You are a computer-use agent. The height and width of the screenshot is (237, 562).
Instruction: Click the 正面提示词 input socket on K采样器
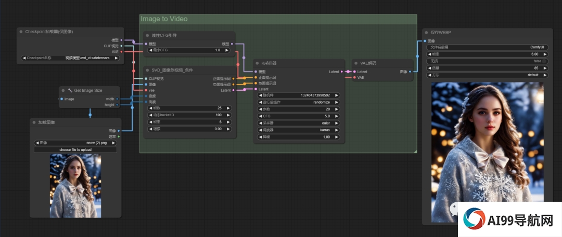pyautogui.click(x=256, y=77)
